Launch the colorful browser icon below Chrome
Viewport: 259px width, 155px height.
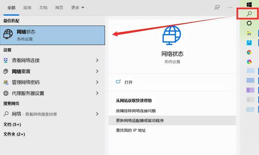(249, 62)
